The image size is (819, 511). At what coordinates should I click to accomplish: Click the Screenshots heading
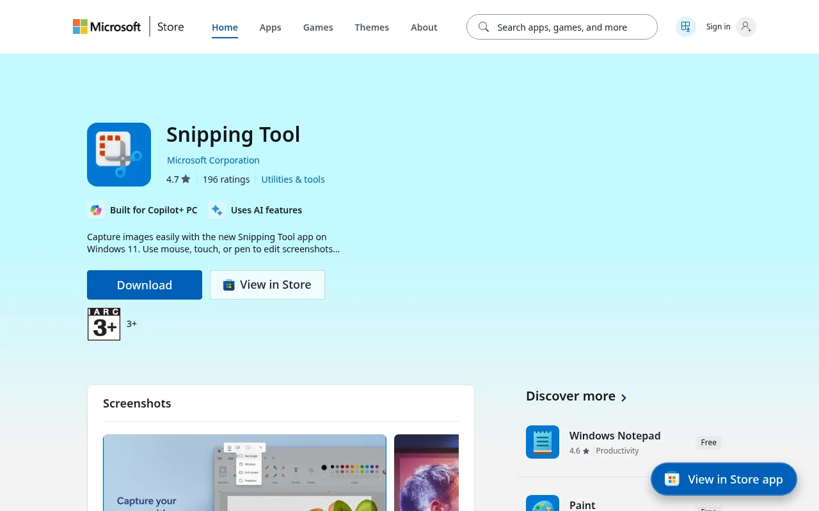coord(137,404)
